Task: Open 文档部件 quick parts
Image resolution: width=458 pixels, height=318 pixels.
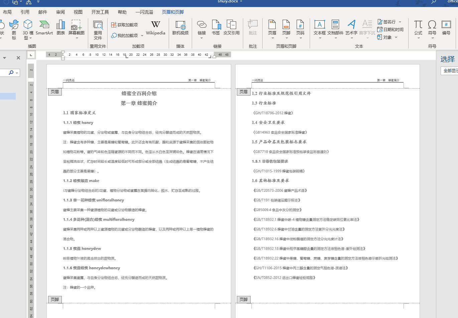Action: point(335,29)
